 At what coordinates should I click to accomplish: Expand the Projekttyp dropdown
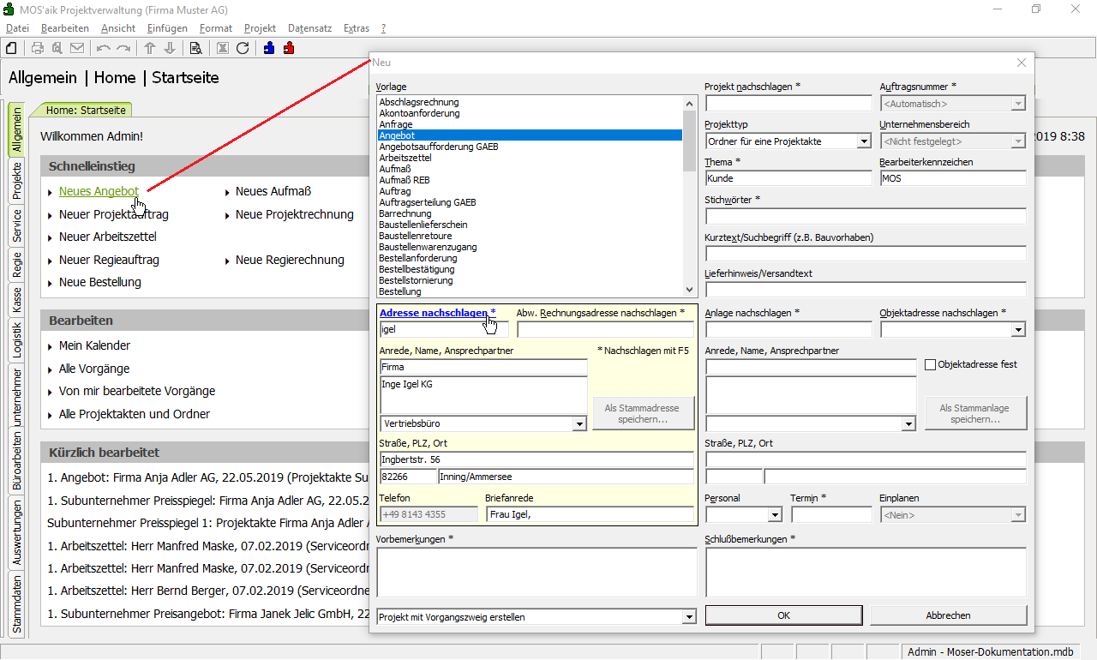(x=864, y=141)
